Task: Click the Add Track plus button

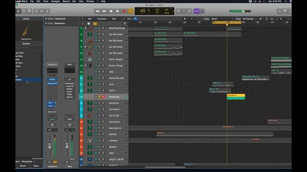Action: (83, 24)
